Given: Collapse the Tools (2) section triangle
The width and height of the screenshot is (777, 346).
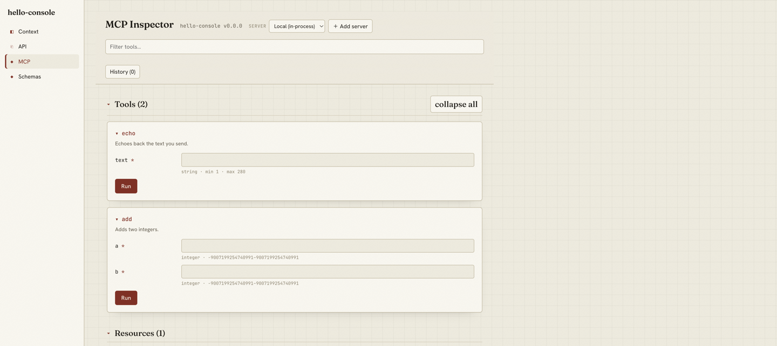Looking at the screenshot, I should [108, 105].
